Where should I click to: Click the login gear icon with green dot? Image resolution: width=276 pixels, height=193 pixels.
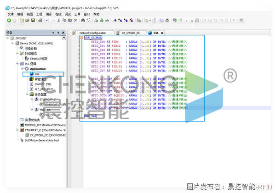(x=175, y=20)
